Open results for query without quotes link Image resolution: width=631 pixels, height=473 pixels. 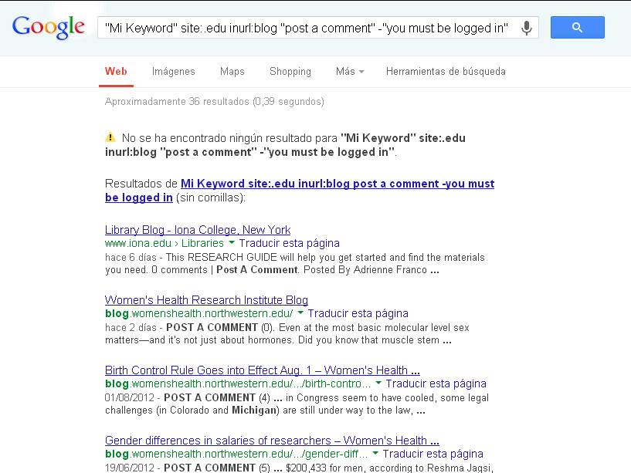pyautogui.click(x=300, y=191)
